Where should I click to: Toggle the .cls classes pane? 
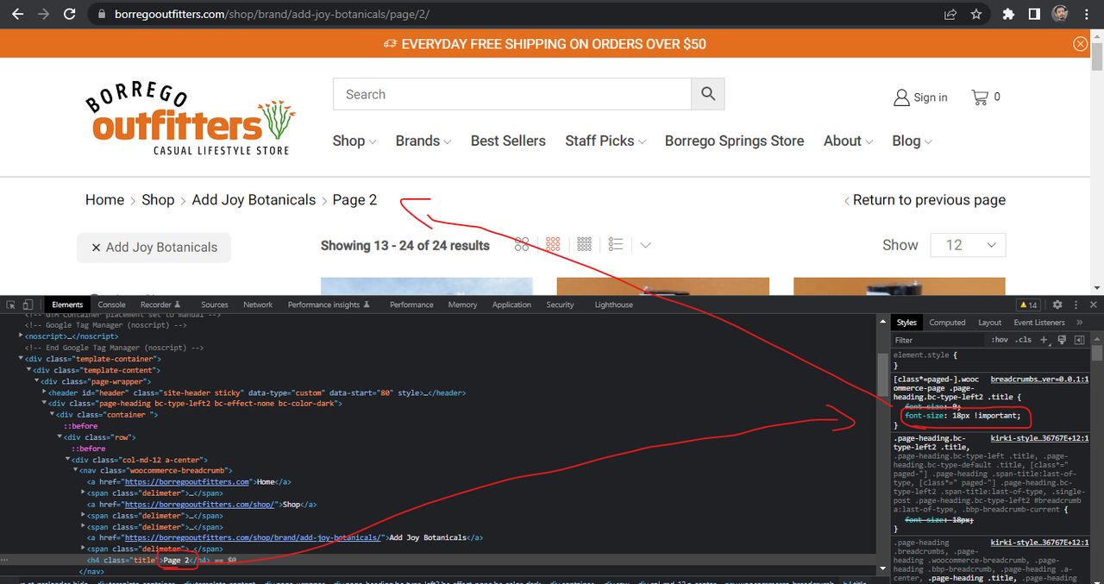coord(1023,340)
